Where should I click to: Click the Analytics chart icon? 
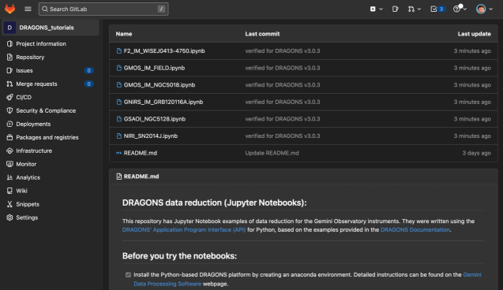point(9,177)
